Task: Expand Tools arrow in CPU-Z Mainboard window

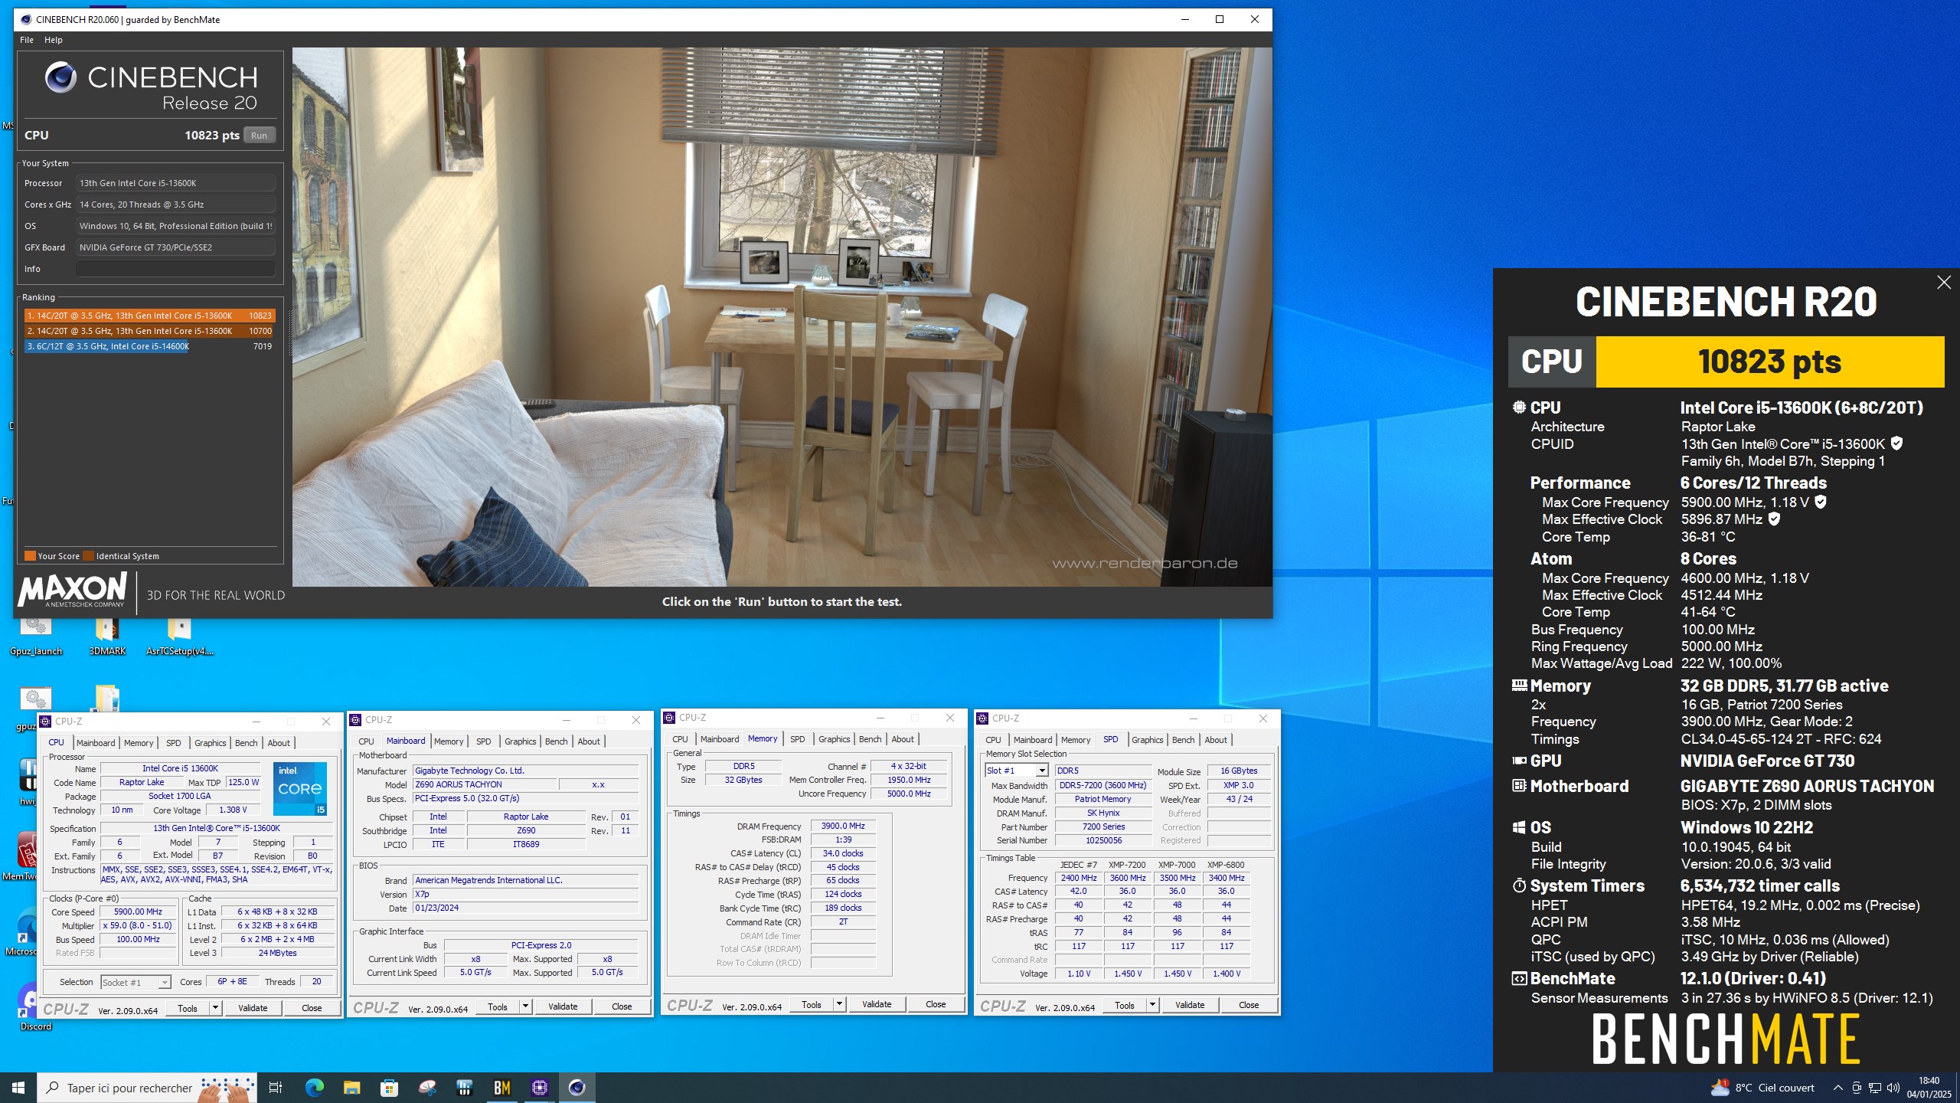Action: [x=525, y=1006]
